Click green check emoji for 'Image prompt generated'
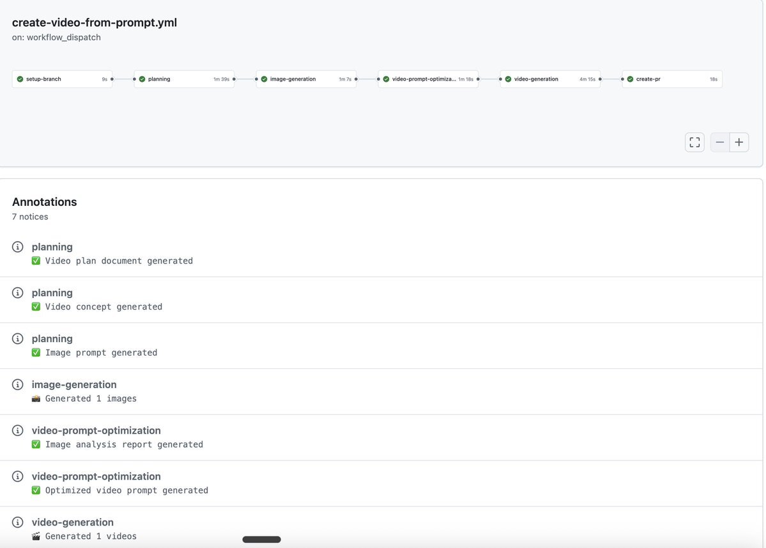Screen dimensions: 766x548 [36, 353]
